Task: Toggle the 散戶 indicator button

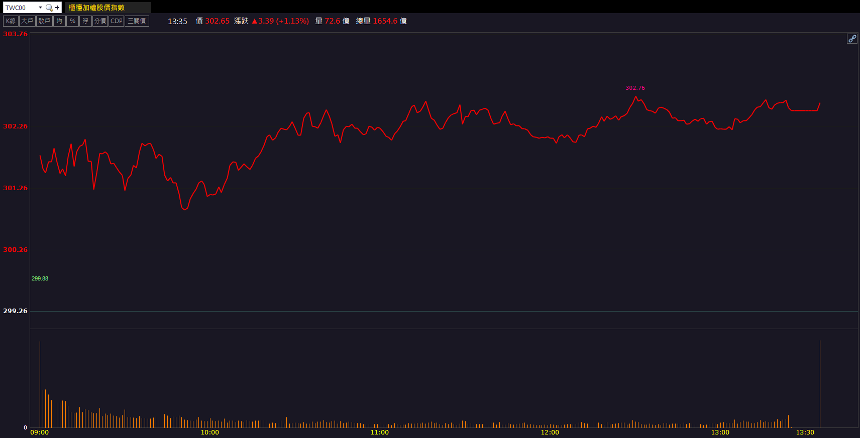Action: (x=44, y=21)
